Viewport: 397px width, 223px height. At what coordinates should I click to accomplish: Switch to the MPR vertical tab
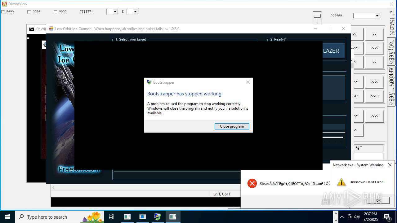(391, 86)
